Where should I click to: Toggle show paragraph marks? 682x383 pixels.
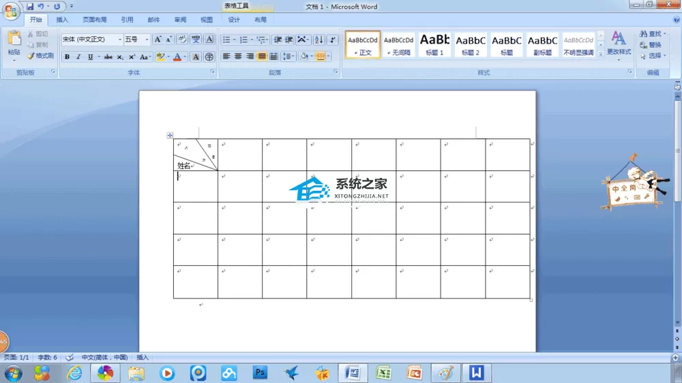point(333,40)
